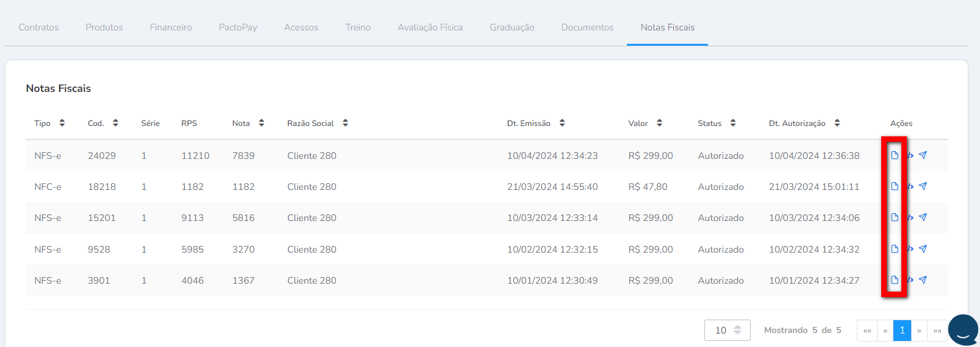This screenshot has height=347, width=980.
Task: Change rows-per-page stepper showing 10
Action: pos(737,330)
